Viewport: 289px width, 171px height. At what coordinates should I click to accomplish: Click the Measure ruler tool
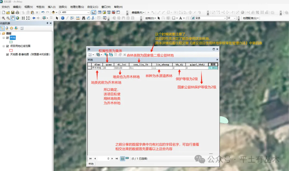[x=78, y=18]
